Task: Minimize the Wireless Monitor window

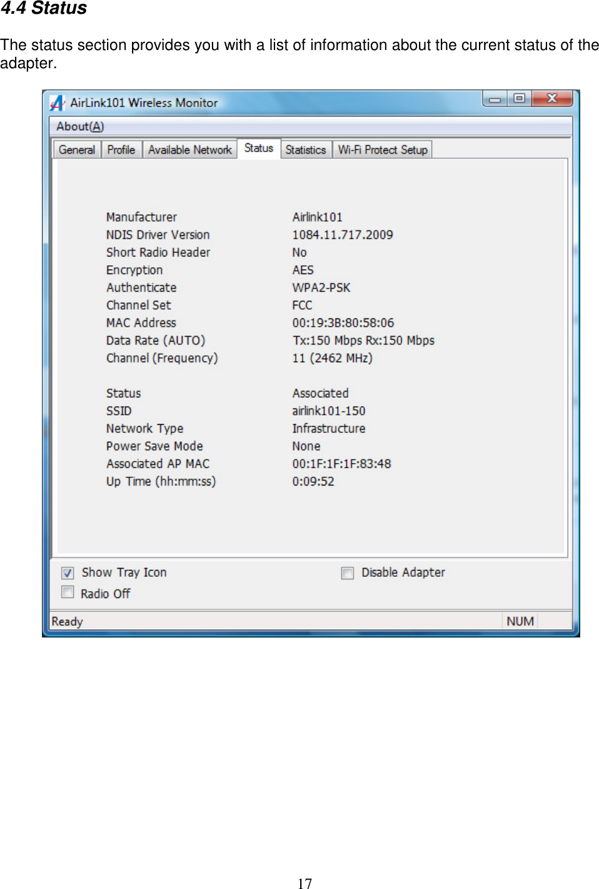Action: click(495, 98)
